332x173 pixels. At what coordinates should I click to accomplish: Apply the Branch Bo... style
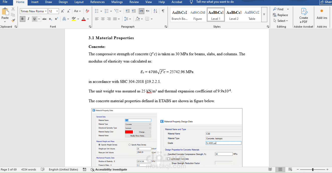coord(179,15)
